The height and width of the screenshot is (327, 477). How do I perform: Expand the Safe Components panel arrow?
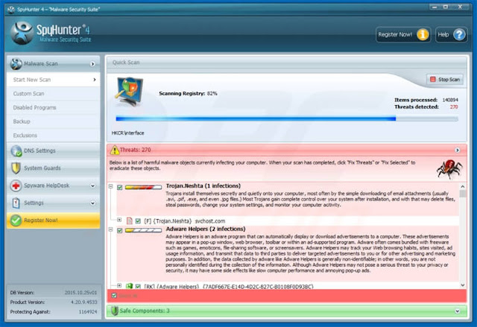tap(457, 311)
